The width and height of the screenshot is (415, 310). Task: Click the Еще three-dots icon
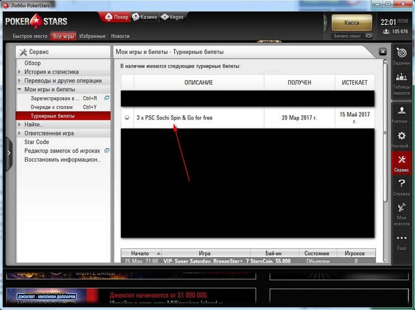coord(402,238)
